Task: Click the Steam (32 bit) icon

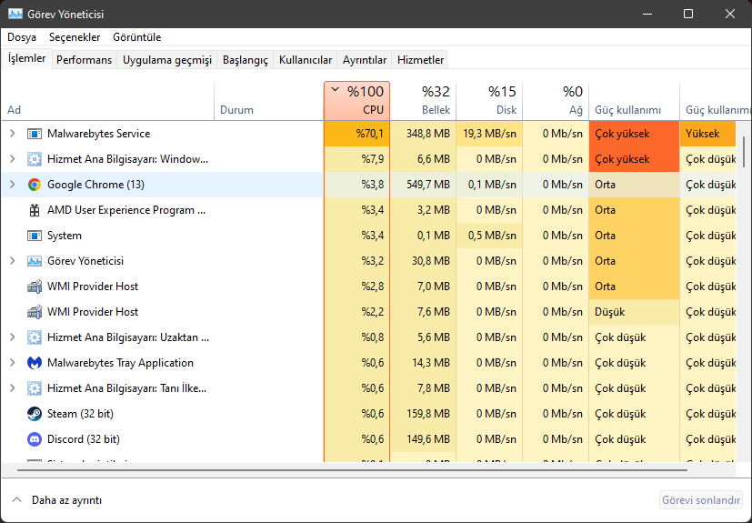Action: pyautogui.click(x=34, y=414)
